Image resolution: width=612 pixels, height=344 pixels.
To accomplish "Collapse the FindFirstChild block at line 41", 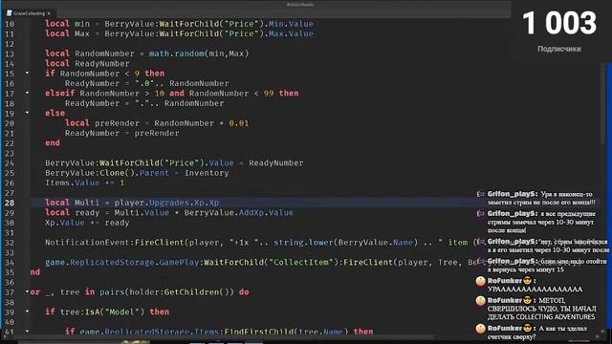I will pos(27,332).
